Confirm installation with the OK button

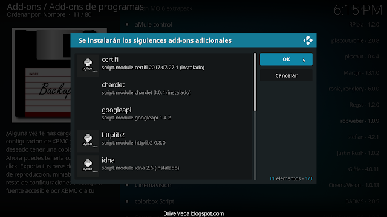click(x=286, y=59)
